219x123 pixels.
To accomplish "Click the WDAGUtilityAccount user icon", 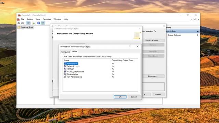I will pos(65,71).
